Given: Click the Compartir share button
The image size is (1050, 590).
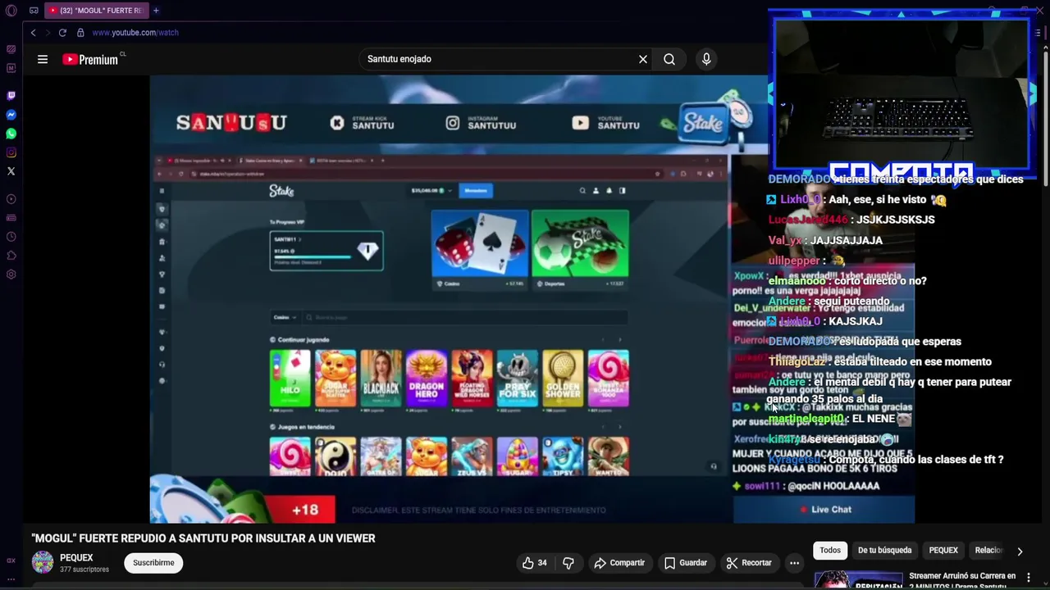Looking at the screenshot, I should pyautogui.click(x=619, y=563).
